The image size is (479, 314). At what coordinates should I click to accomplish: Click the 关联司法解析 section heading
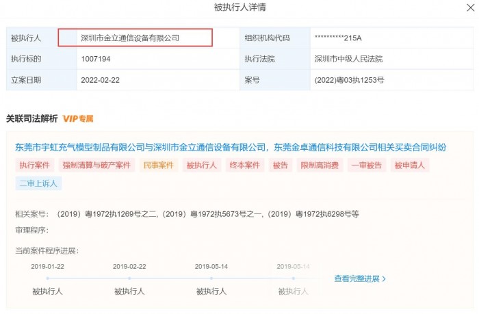point(31,118)
